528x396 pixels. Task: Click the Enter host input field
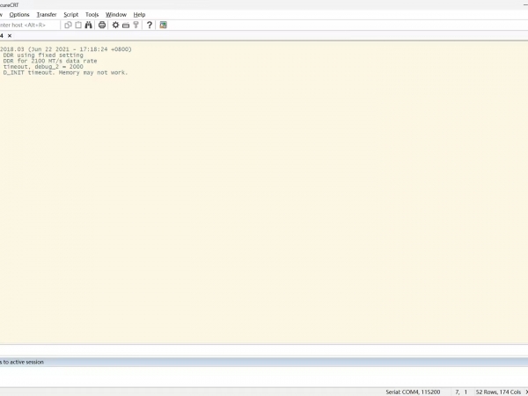pos(28,25)
